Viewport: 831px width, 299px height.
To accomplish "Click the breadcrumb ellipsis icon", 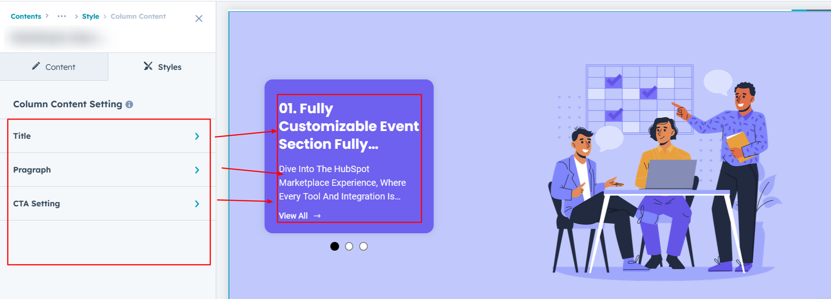I will click(62, 16).
